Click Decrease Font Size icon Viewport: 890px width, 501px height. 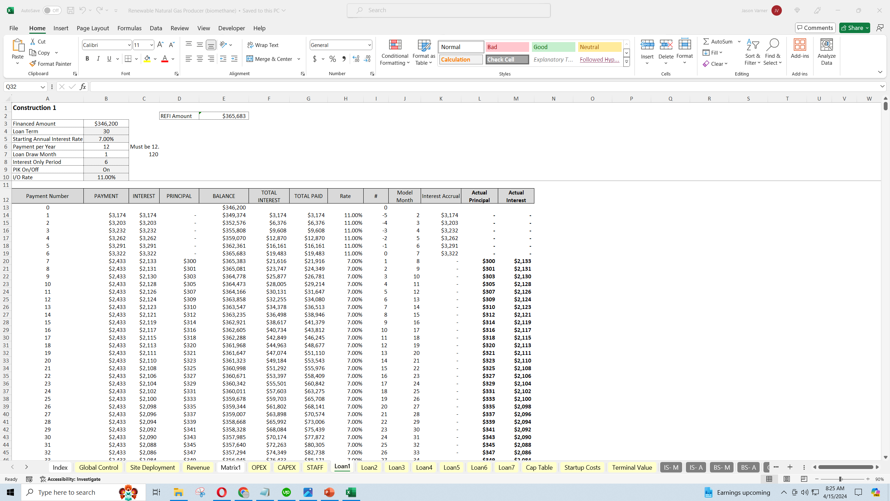(171, 45)
